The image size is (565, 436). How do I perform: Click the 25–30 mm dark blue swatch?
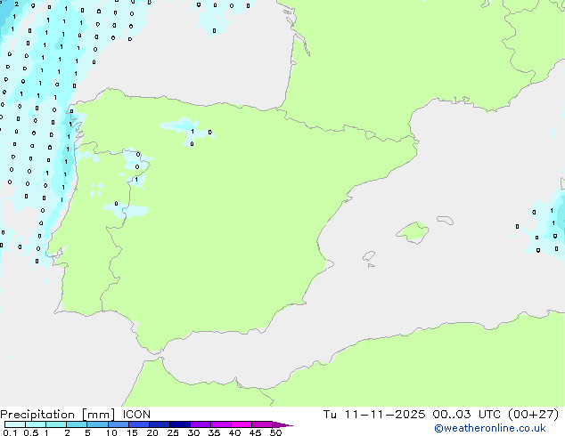pos(180,424)
